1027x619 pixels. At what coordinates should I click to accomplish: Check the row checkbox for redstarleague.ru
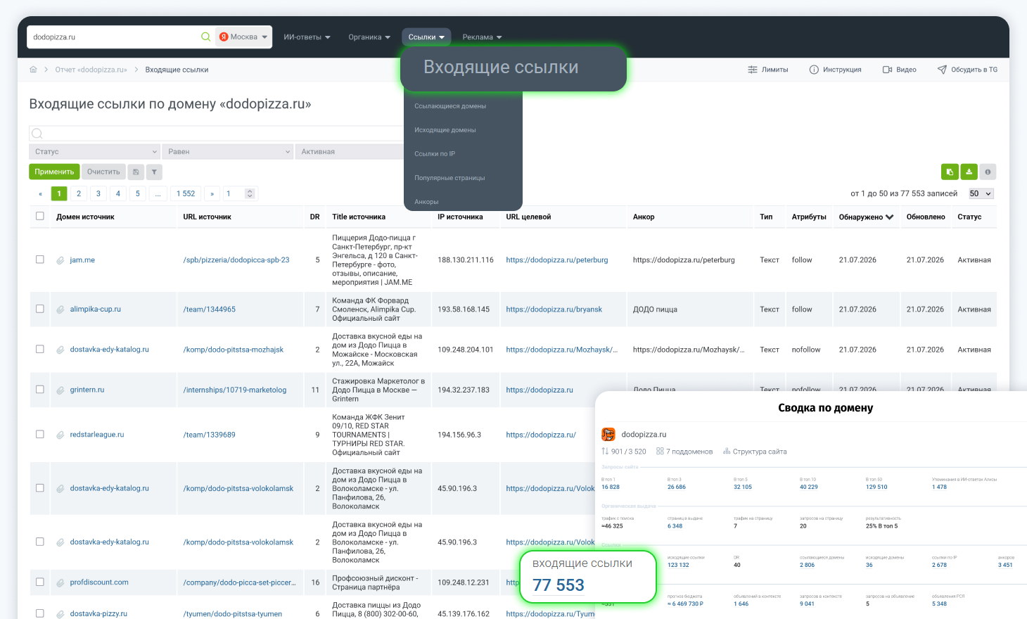[x=40, y=434]
